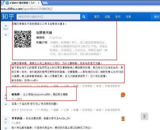Click 作者保留权利 under the 2015-05-02 answer

pos(113,86)
